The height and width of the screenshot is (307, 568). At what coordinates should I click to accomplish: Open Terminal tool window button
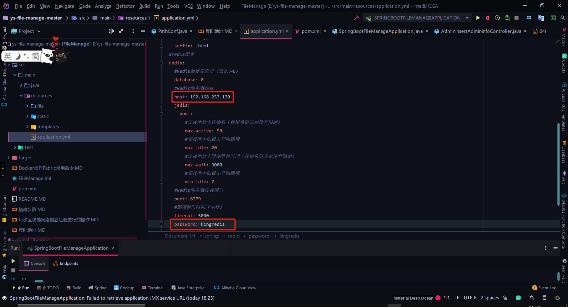click(153, 288)
